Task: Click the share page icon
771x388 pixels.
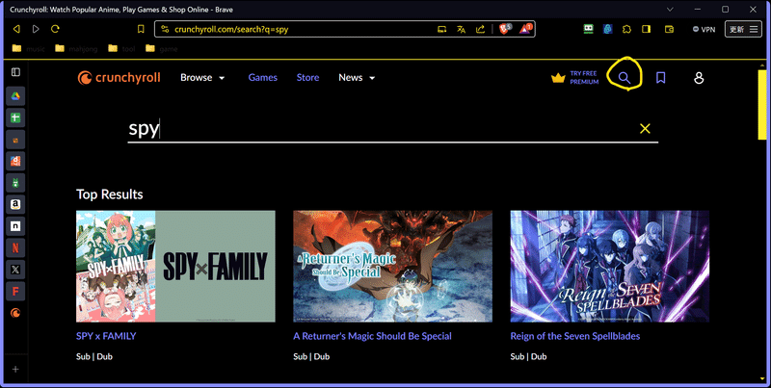Action: [x=480, y=29]
